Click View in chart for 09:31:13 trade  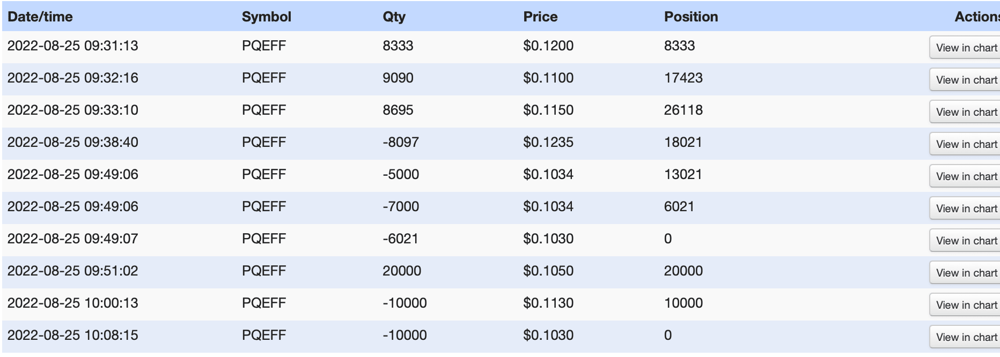tap(966, 48)
